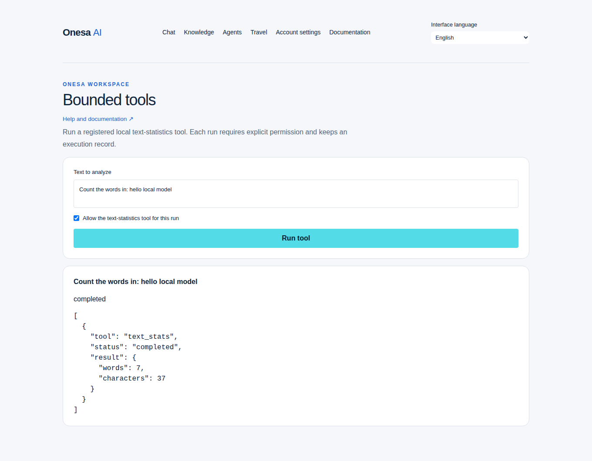This screenshot has height=461, width=592.
Task: Open Documentation from the top navigation
Action: (350, 32)
